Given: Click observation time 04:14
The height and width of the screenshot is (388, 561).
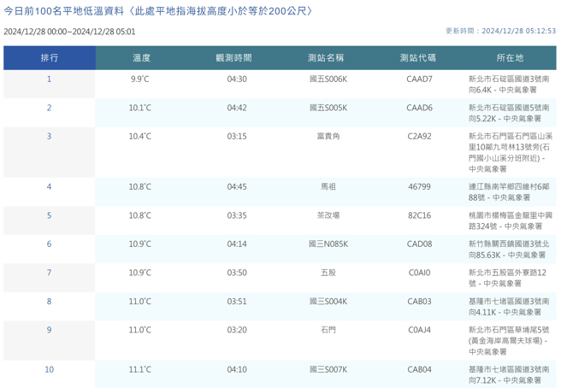Looking at the screenshot, I should click(237, 244).
